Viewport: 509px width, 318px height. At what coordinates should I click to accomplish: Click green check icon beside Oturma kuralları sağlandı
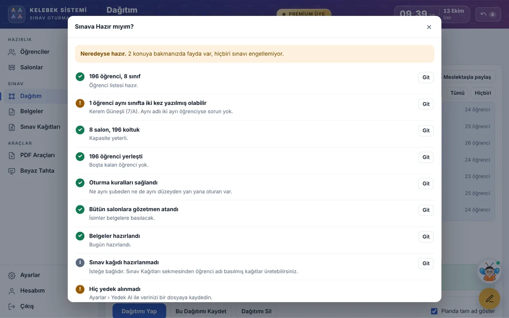pos(80,183)
